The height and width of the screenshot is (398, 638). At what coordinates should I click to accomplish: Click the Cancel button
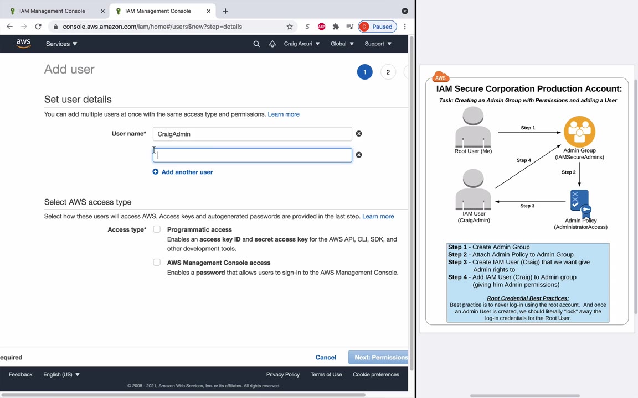pyautogui.click(x=326, y=358)
